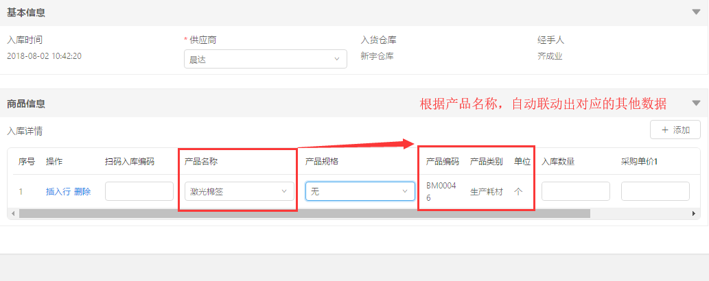Click the table horizontal scrollbar thumb

pos(304,213)
